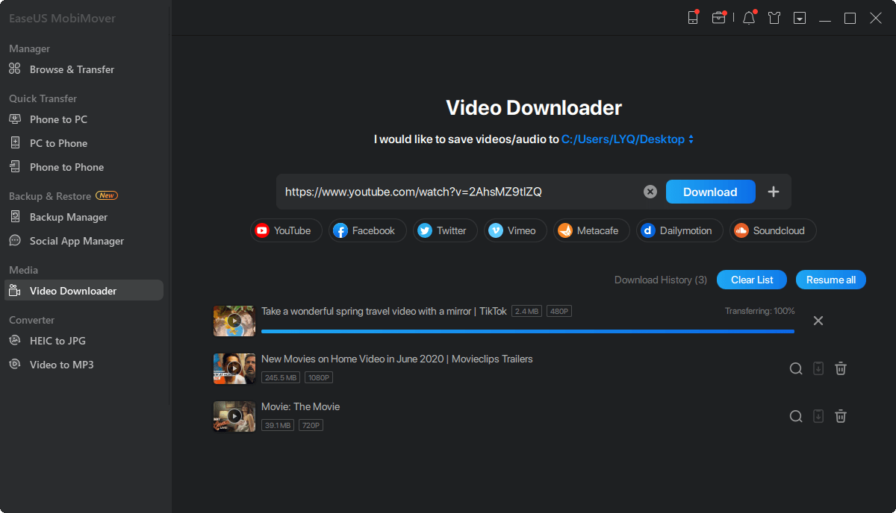Choose the YouTube site chip
This screenshot has width=896, height=513.
[x=286, y=230]
